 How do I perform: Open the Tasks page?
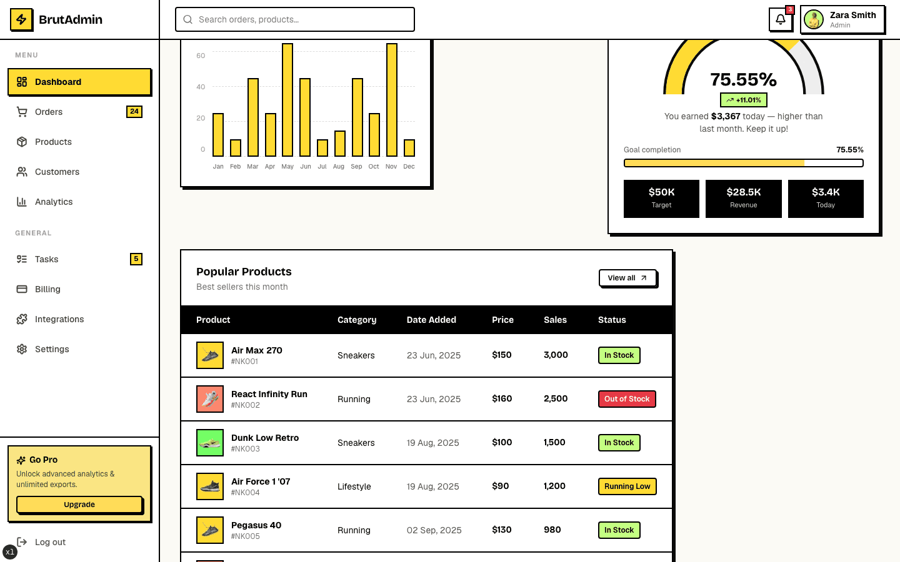pos(79,259)
